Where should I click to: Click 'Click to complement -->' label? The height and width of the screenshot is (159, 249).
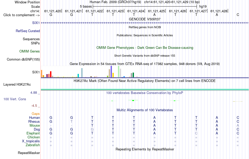click(x=21, y=15)
